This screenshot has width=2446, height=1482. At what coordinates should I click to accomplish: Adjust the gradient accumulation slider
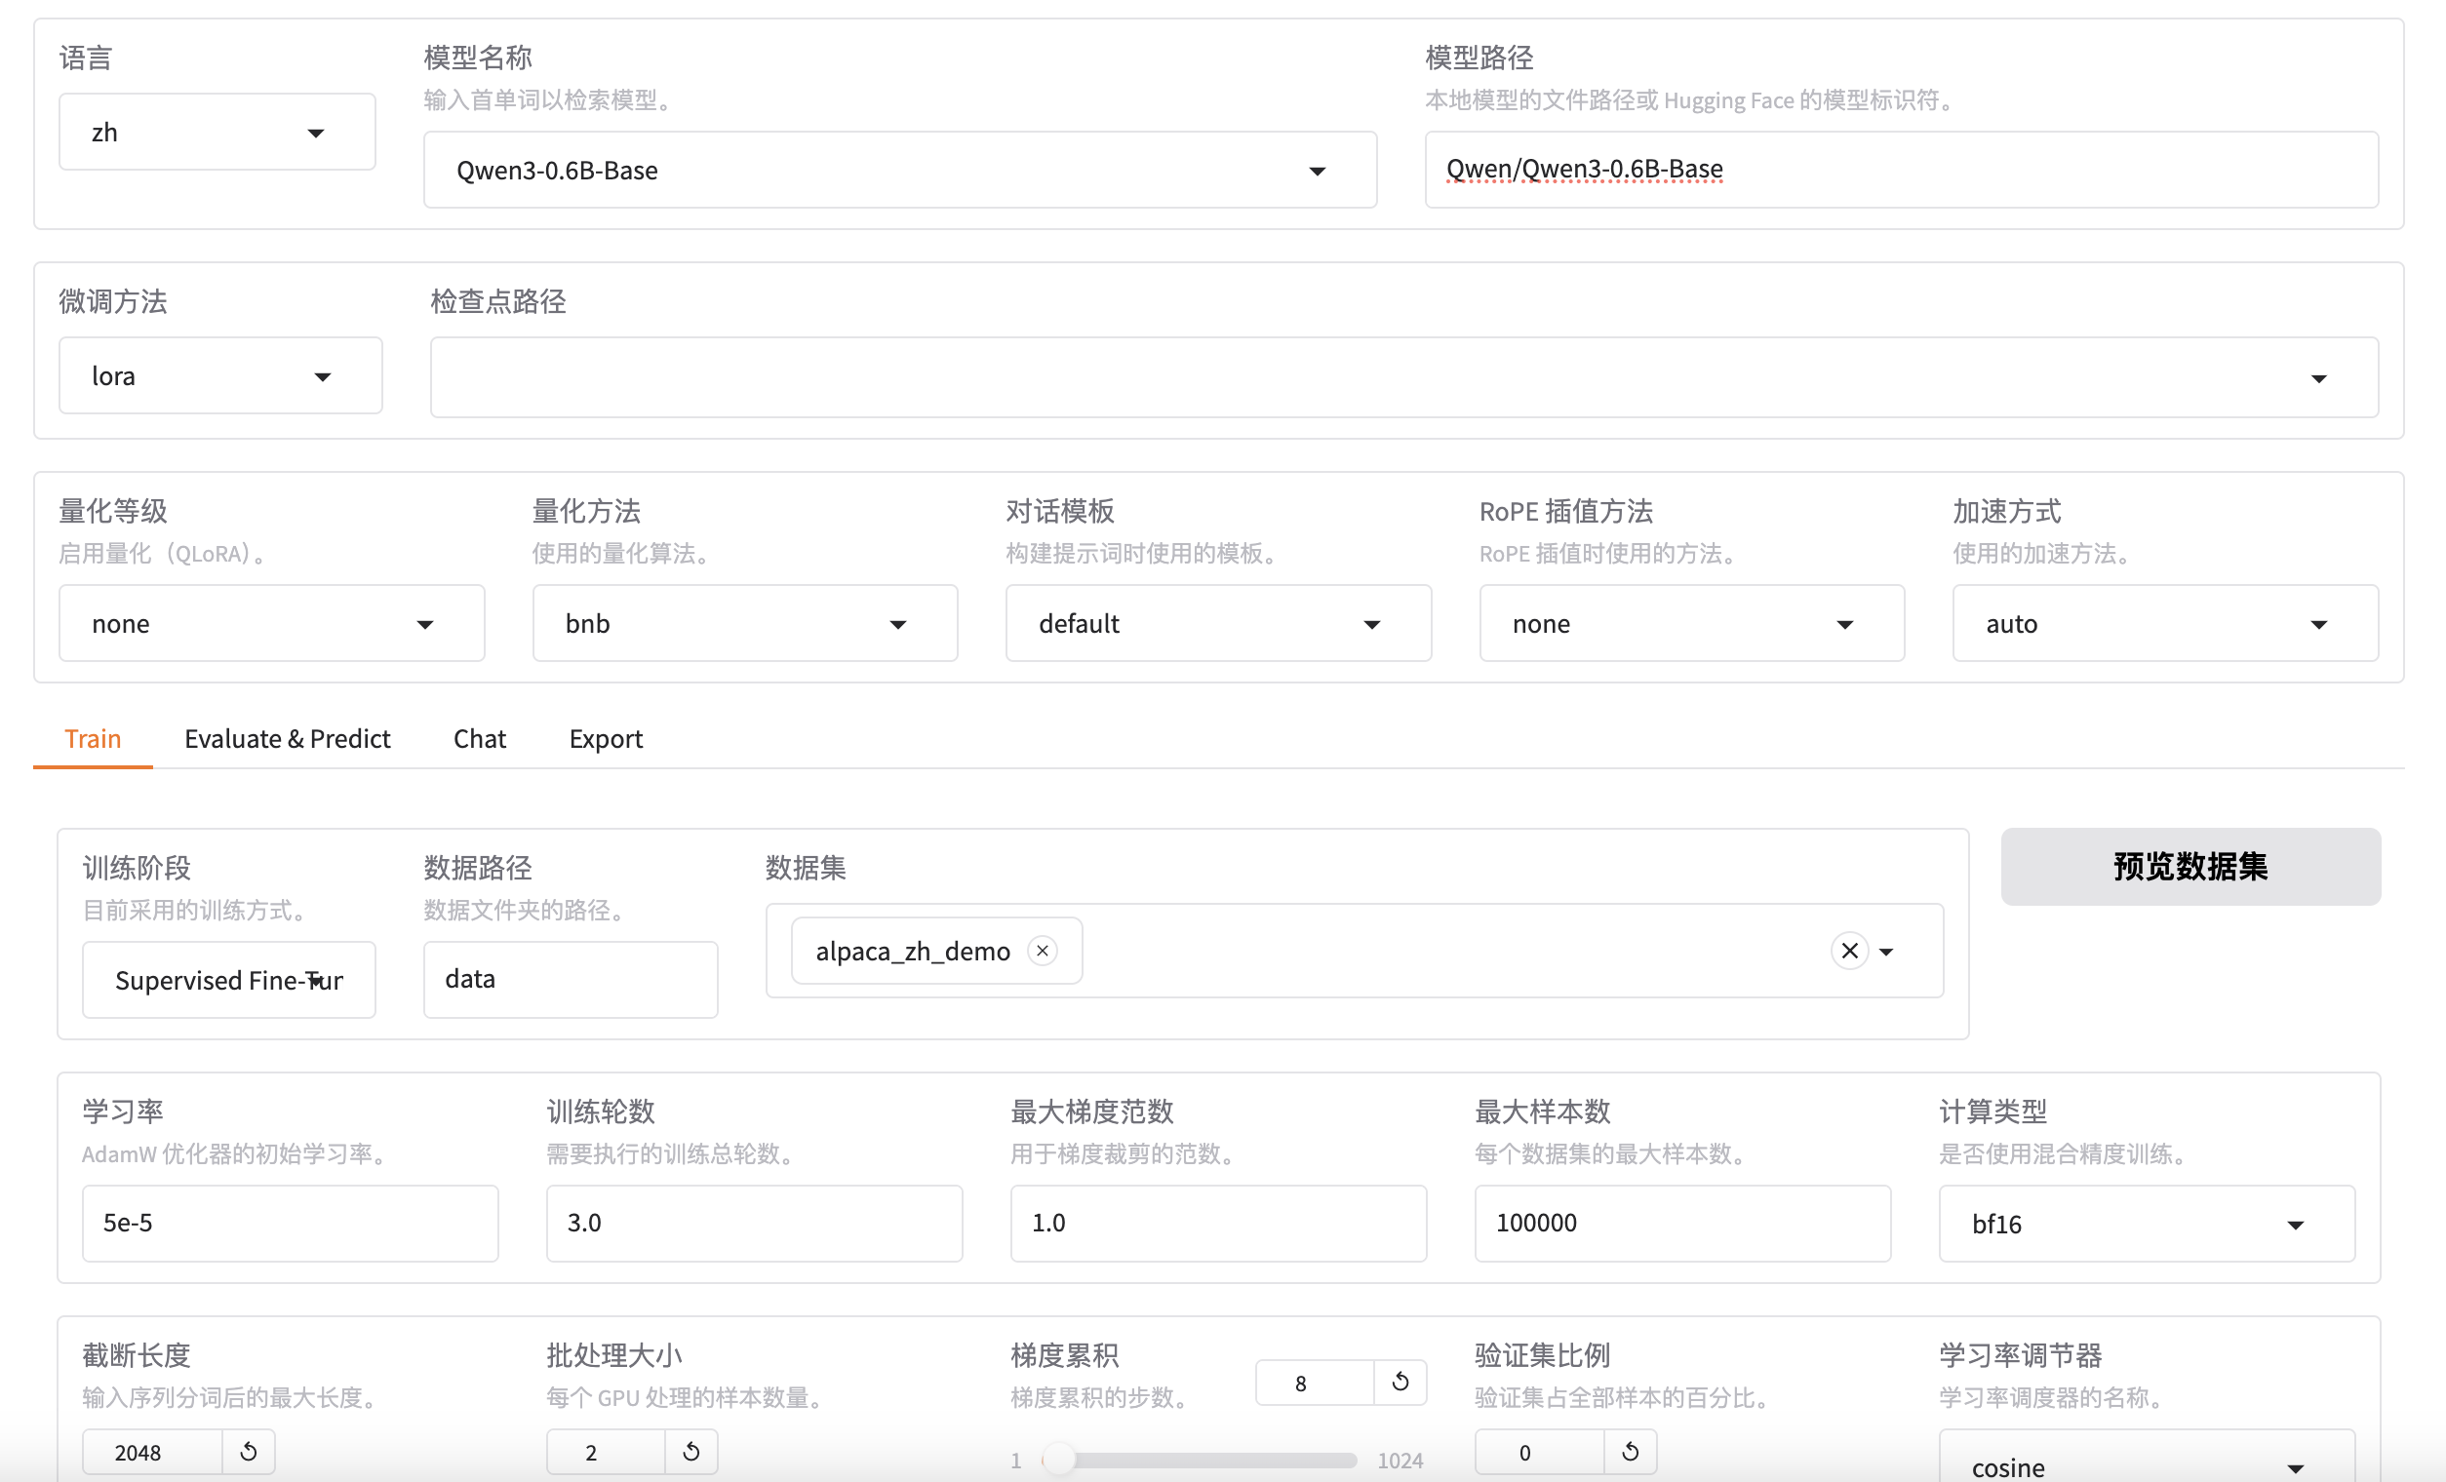click(x=1059, y=1461)
